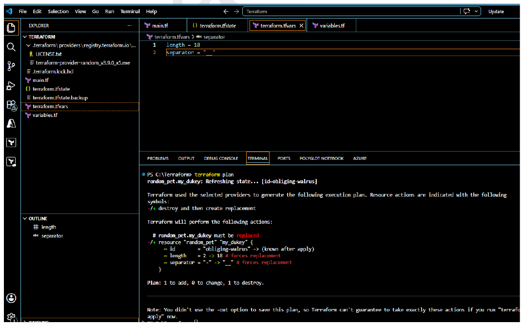Go forward with the right arrow
Image resolution: width=523 pixels, height=326 pixels.
(236, 11)
